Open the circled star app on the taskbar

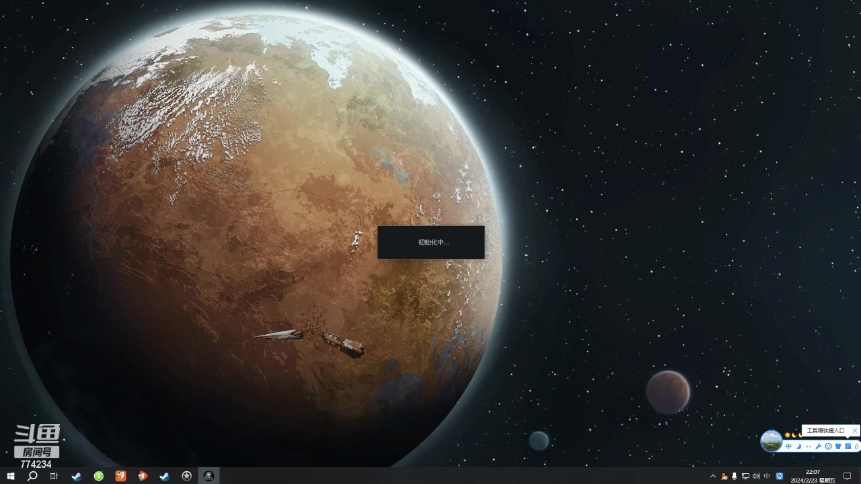point(186,476)
